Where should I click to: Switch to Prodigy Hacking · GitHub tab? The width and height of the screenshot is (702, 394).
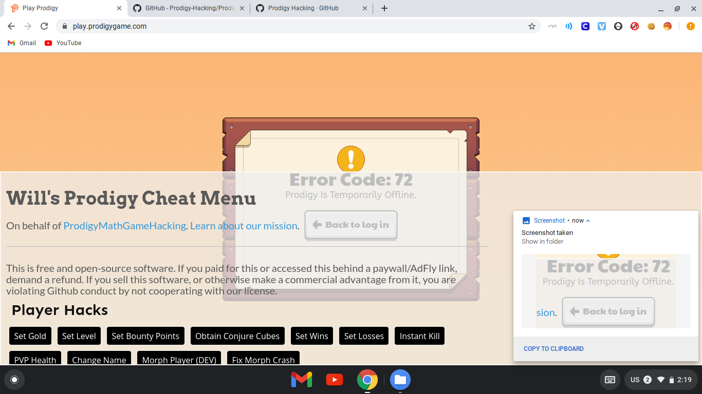311,8
